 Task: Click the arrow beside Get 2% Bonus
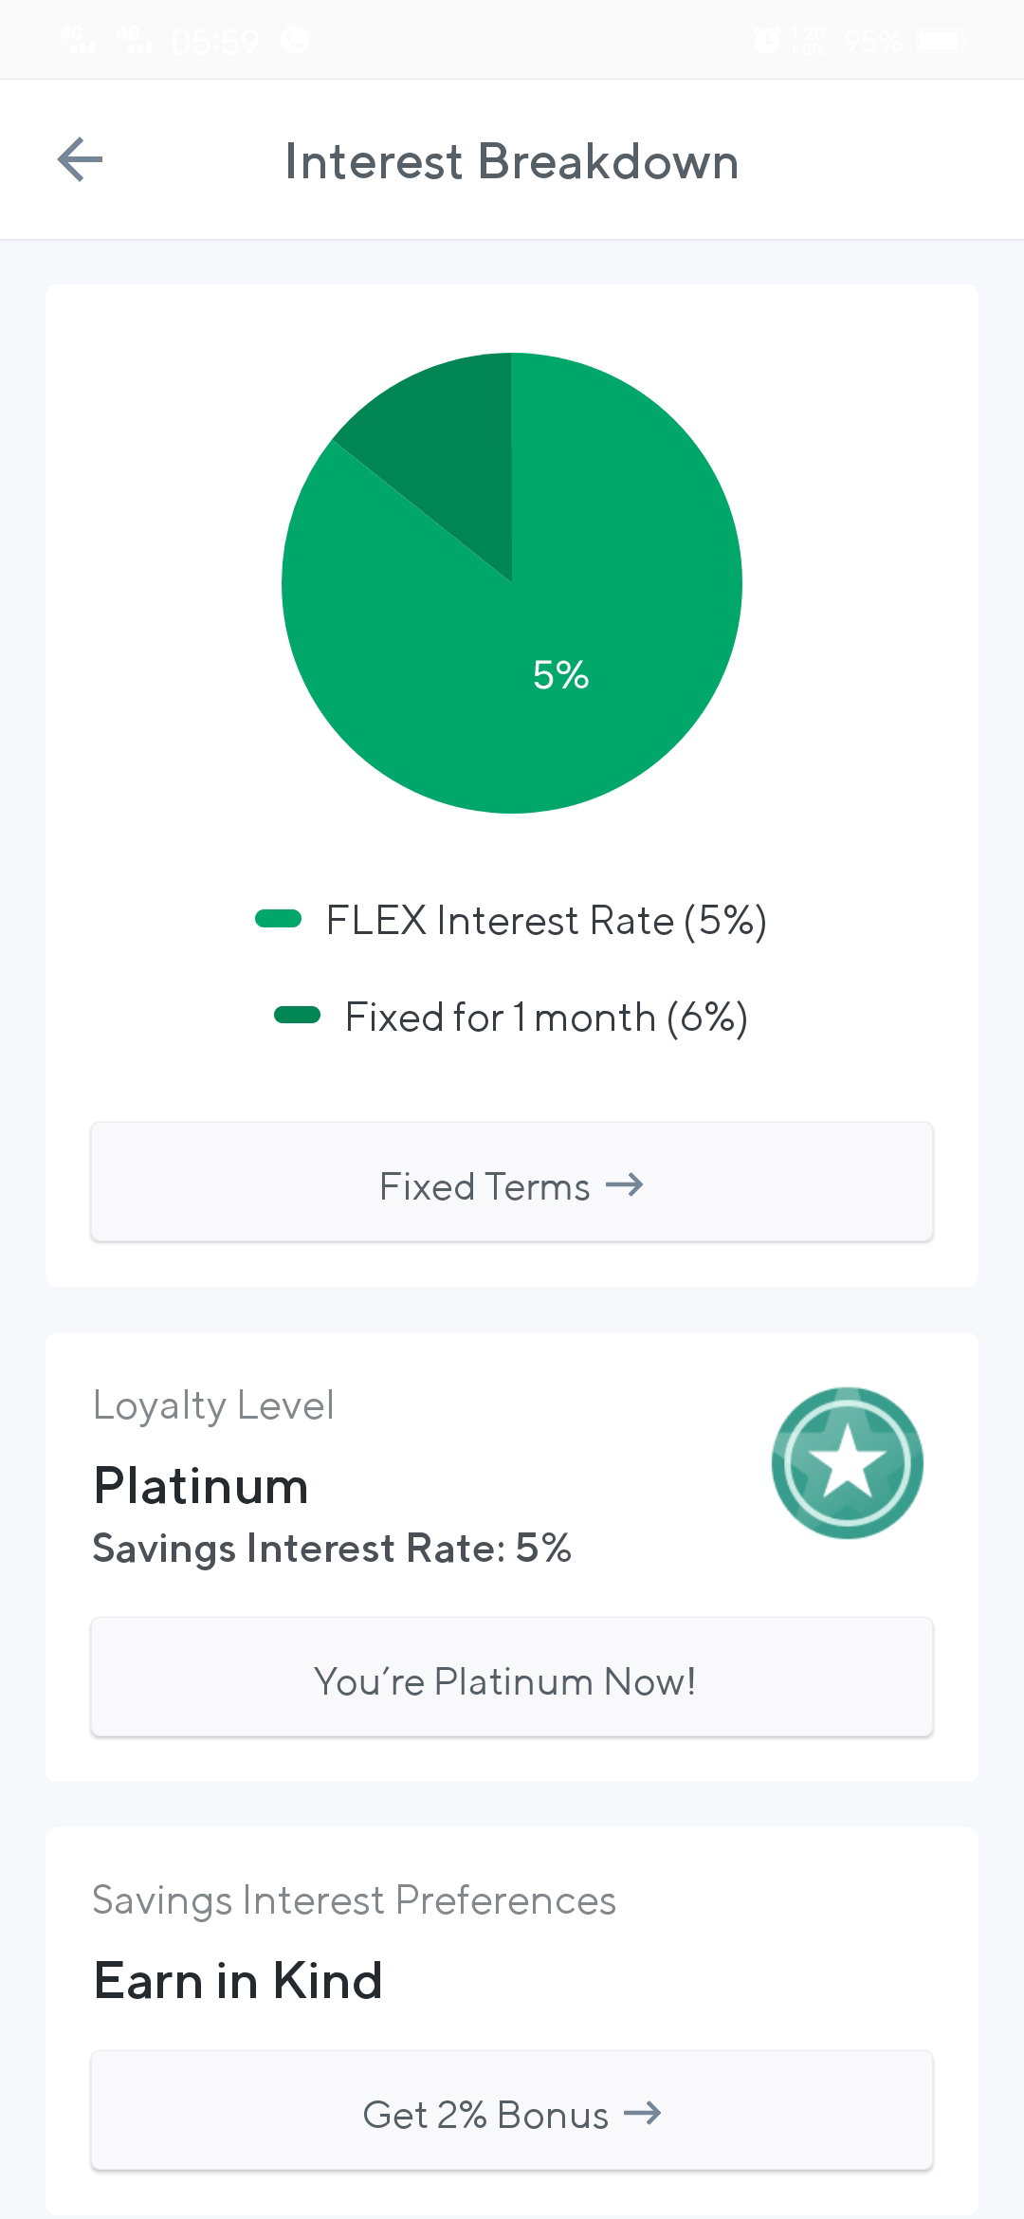click(643, 2113)
